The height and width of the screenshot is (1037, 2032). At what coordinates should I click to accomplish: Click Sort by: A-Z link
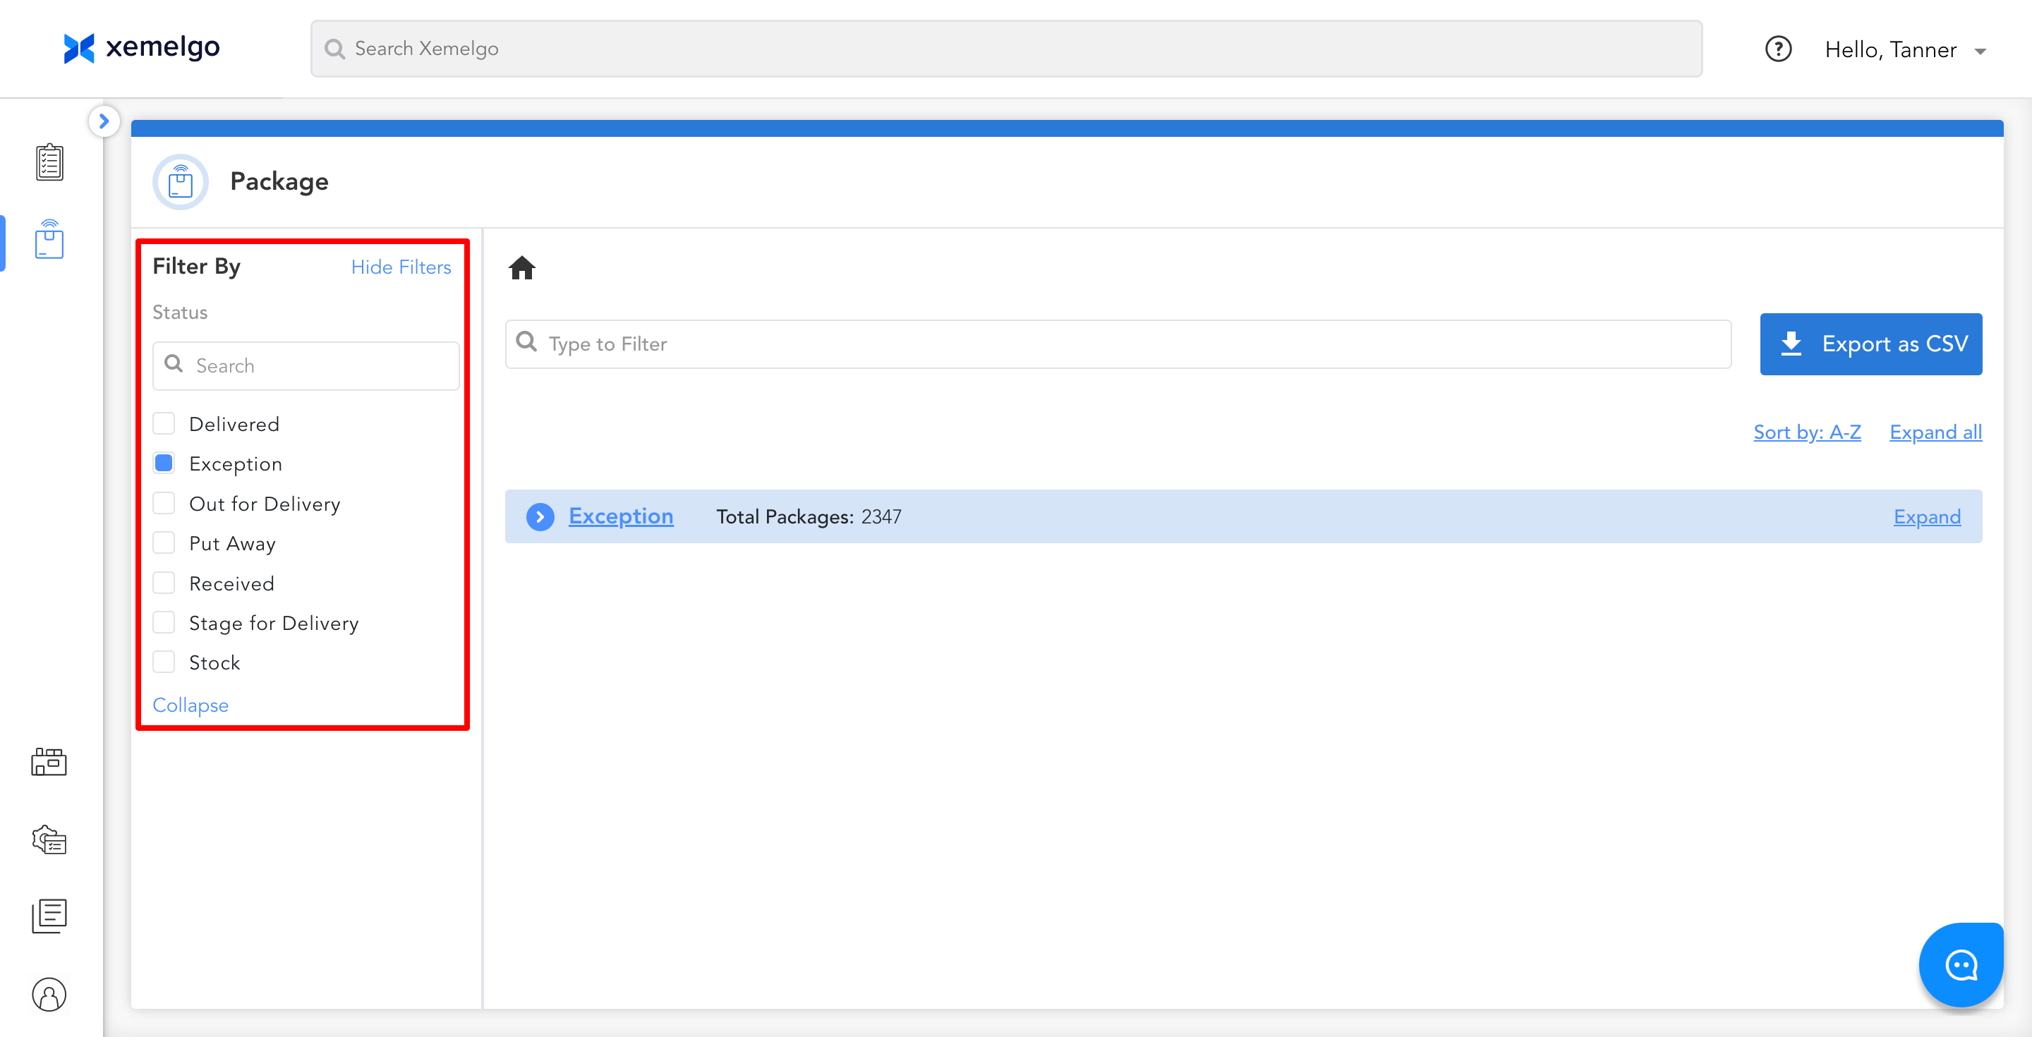point(1806,432)
